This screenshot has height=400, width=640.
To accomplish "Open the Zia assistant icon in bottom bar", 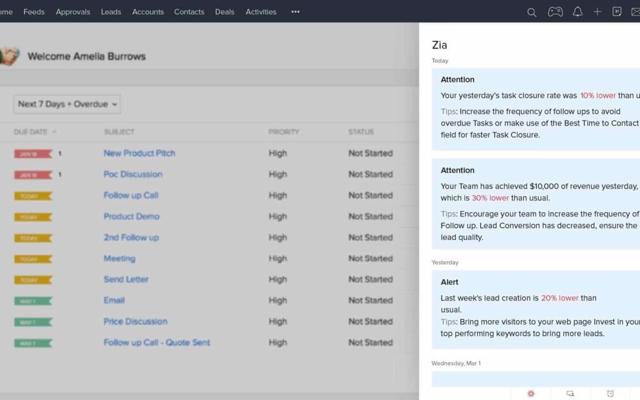I will pos(531,393).
